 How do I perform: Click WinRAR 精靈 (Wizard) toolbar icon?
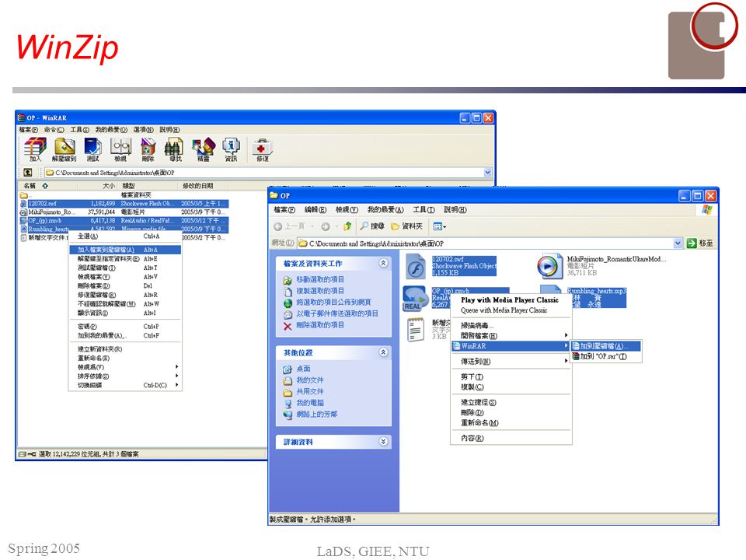click(203, 149)
